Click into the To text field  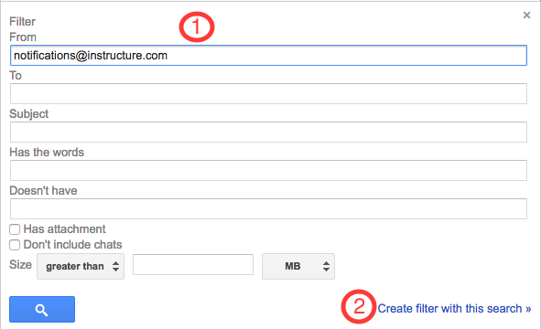point(268,94)
